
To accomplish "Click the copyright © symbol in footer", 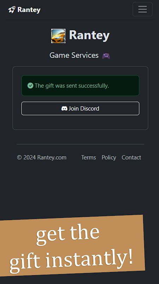I will 19,157.
